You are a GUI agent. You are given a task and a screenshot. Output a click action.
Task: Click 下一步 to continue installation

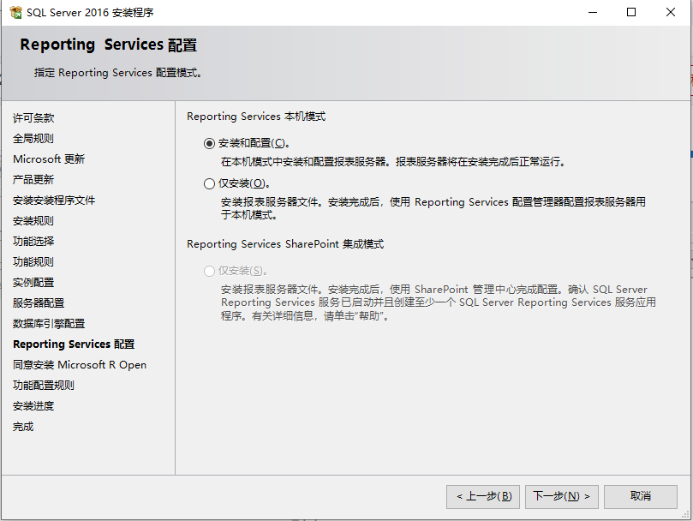pyautogui.click(x=561, y=496)
